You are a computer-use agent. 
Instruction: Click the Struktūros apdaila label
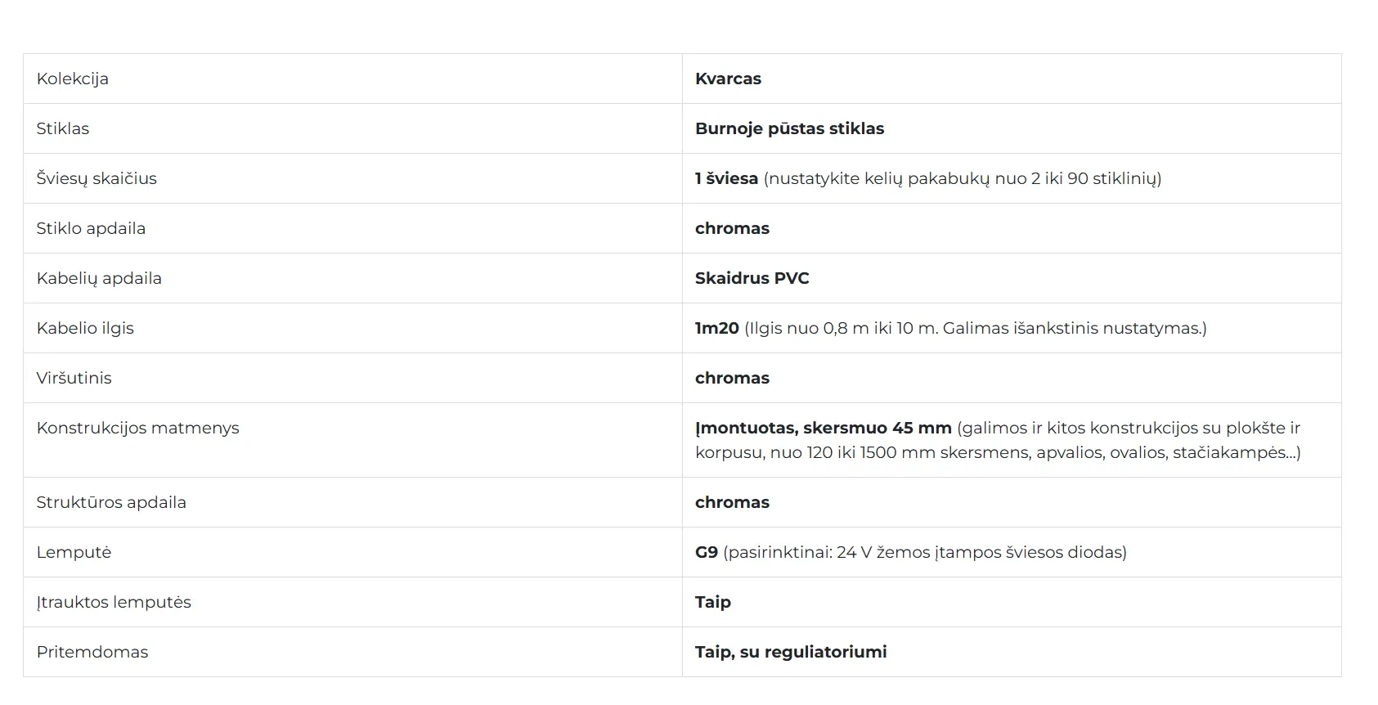coord(111,503)
